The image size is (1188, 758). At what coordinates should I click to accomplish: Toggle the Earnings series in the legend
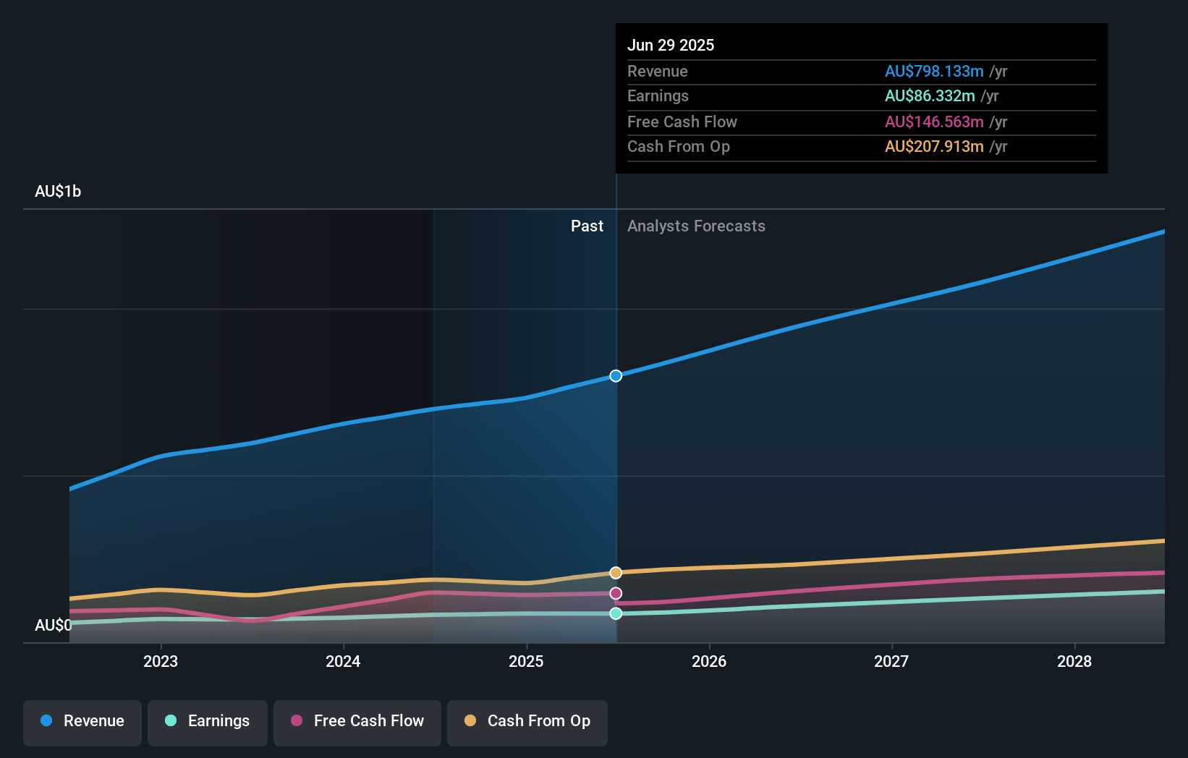(x=208, y=721)
